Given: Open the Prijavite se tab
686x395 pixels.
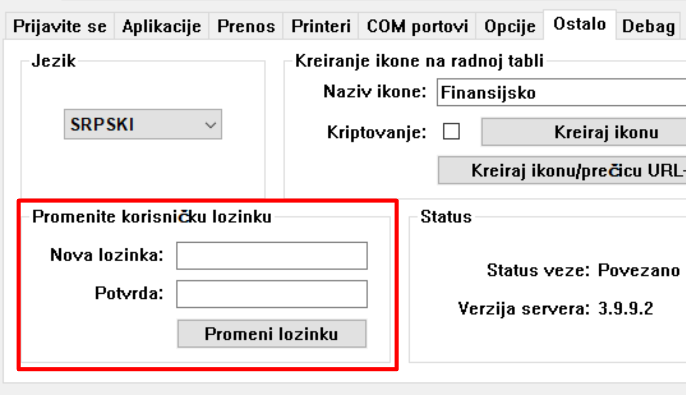Looking at the screenshot, I should pos(60,27).
